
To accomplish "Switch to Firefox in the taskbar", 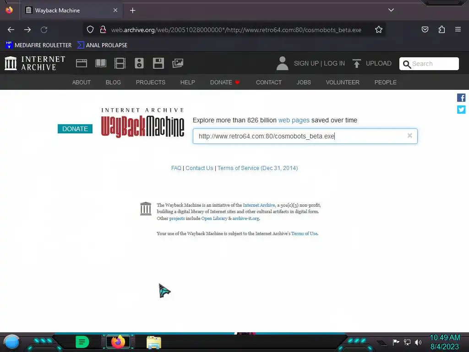I will pyautogui.click(x=118, y=341).
